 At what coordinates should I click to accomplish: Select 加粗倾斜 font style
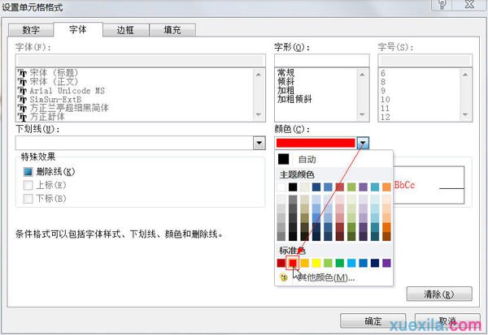tap(294, 99)
